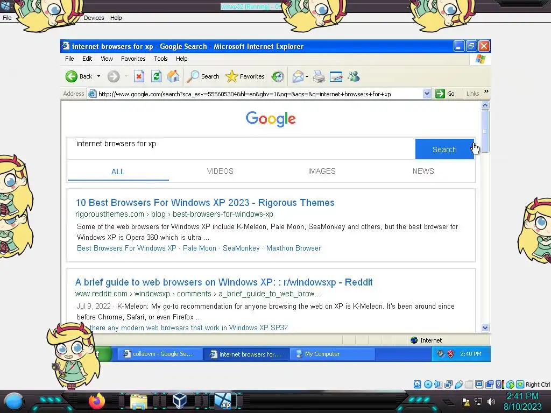This screenshot has height=413, width=551.
Task: Click the host network tray icon
Action: pos(478,401)
